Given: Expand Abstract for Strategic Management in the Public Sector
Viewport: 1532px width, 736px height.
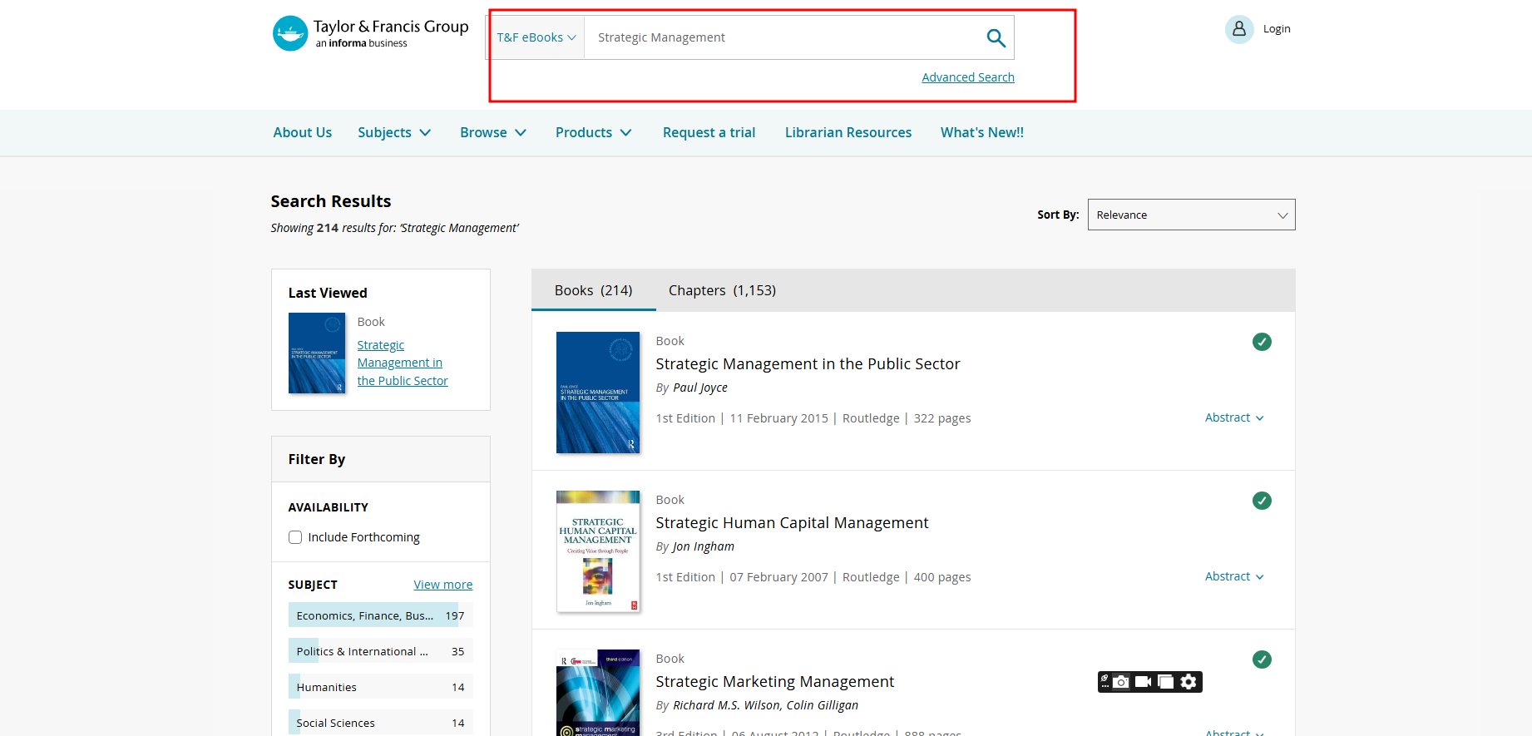Looking at the screenshot, I should pyautogui.click(x=1233, y=417).
